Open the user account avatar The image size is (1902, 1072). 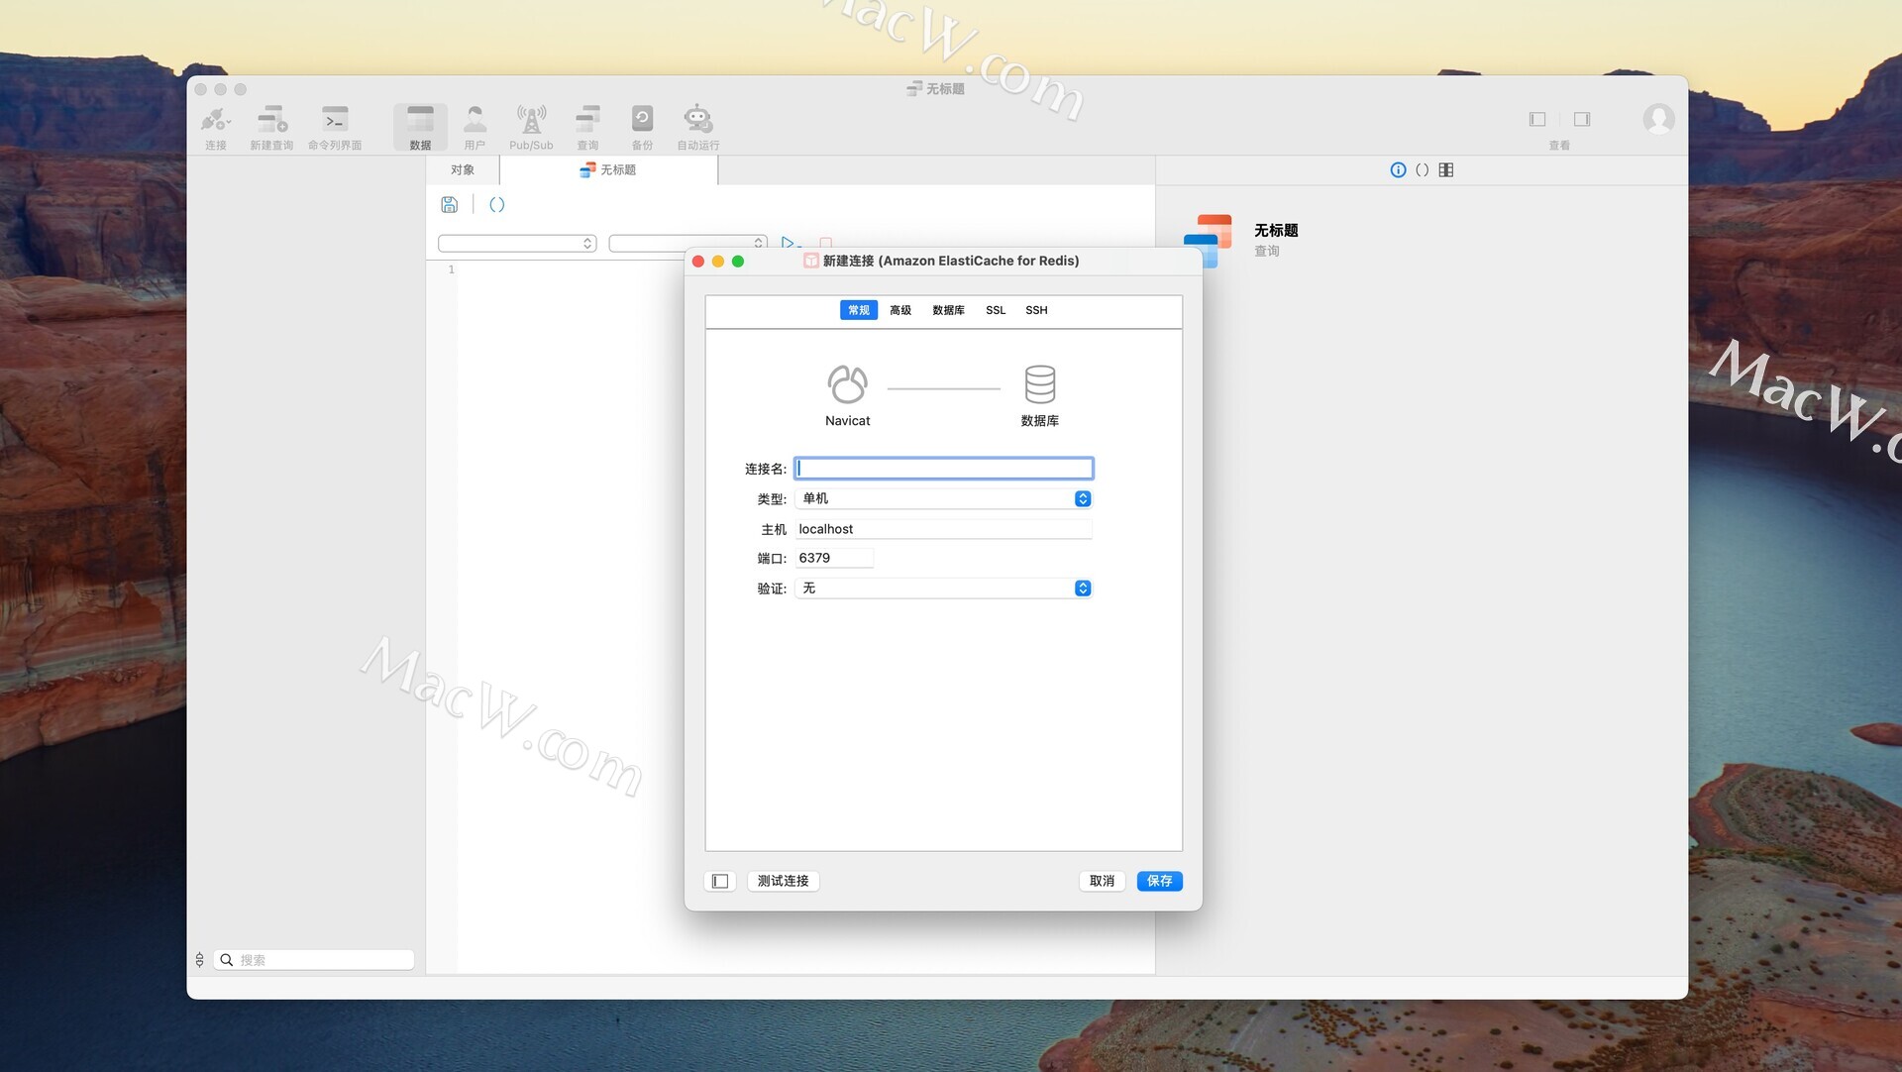1658,119
